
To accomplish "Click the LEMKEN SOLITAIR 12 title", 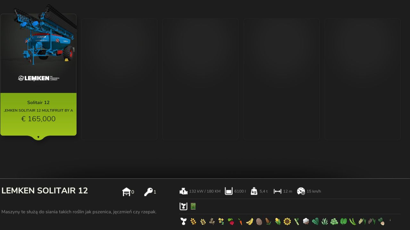I will [45, 191].
